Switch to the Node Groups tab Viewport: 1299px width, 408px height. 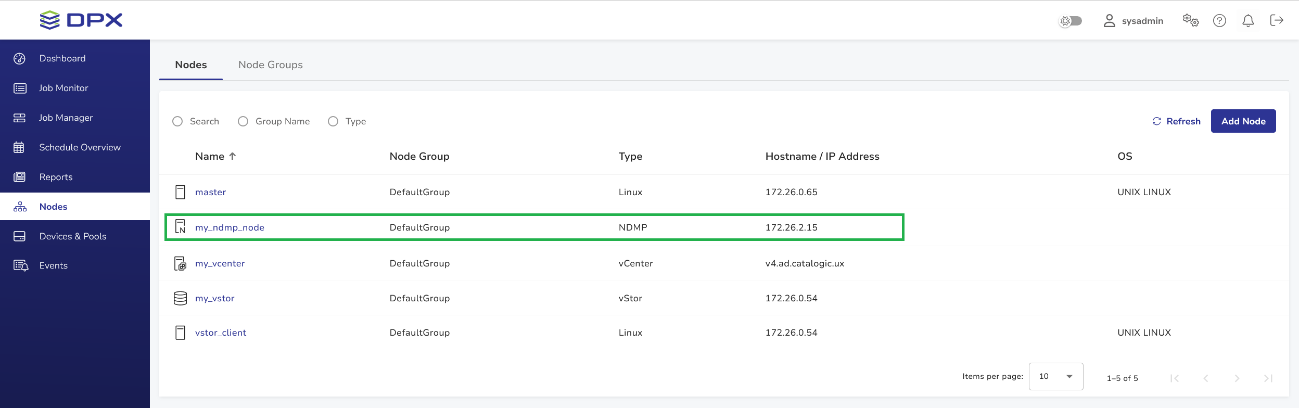270,65
